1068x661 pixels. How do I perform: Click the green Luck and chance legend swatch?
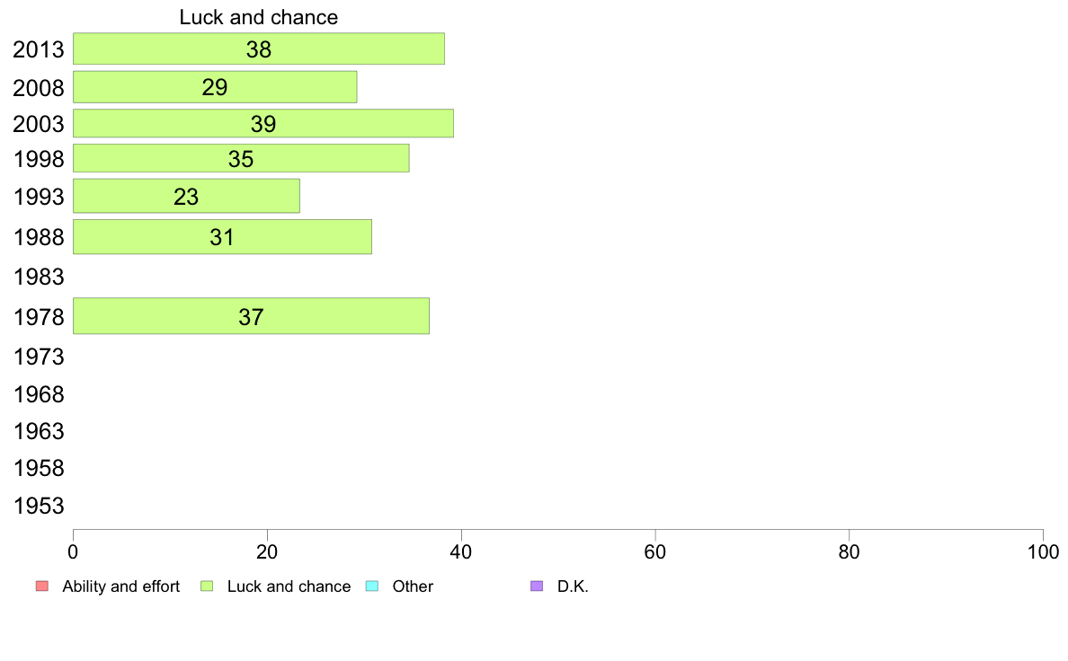point(207,586)
